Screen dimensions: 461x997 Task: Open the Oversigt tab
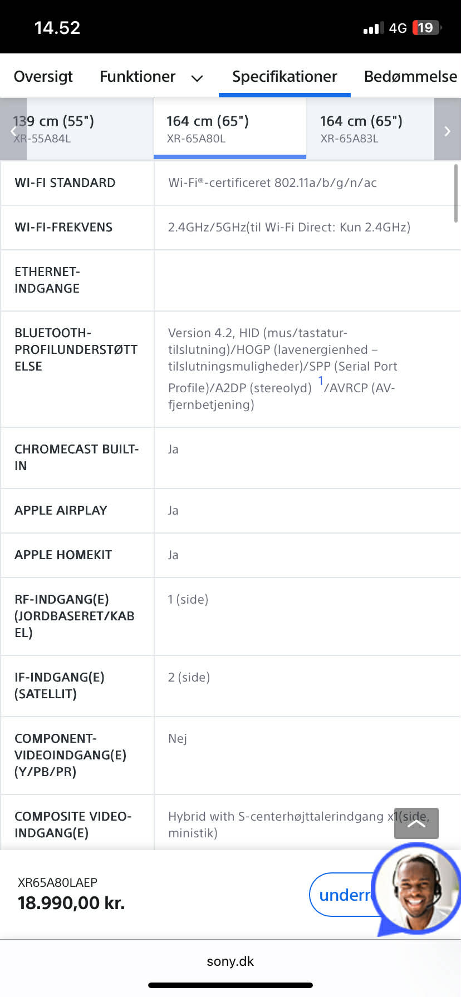point(43,76)
